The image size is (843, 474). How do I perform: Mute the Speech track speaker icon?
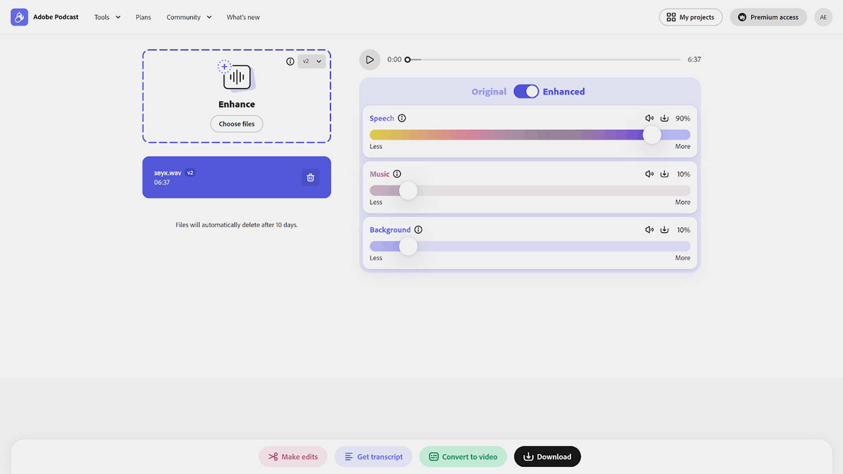pyautogui.click(x=649, y=118)
